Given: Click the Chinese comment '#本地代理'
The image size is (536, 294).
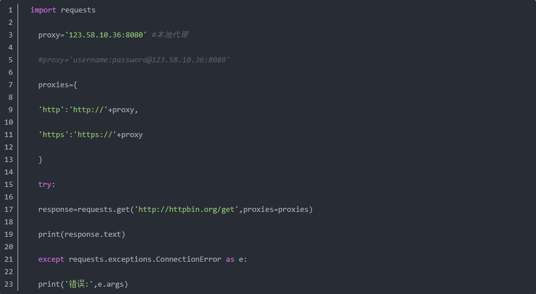Looking at the screenshot, I should click(x=170, y=35).
